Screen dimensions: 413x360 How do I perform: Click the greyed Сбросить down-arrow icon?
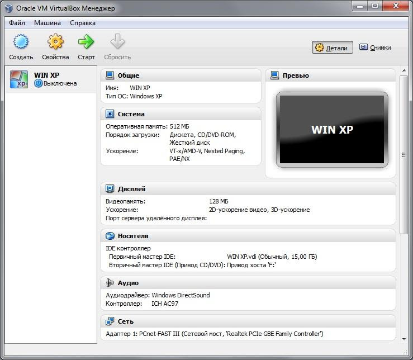click(117, 41)
